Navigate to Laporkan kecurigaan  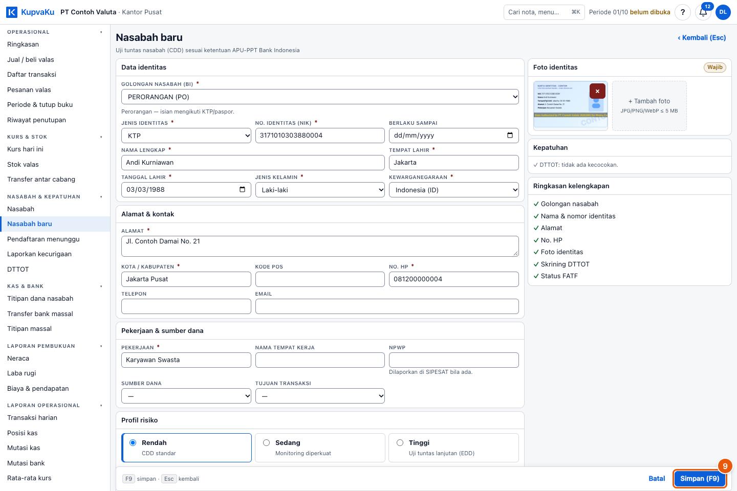[55, 254]
